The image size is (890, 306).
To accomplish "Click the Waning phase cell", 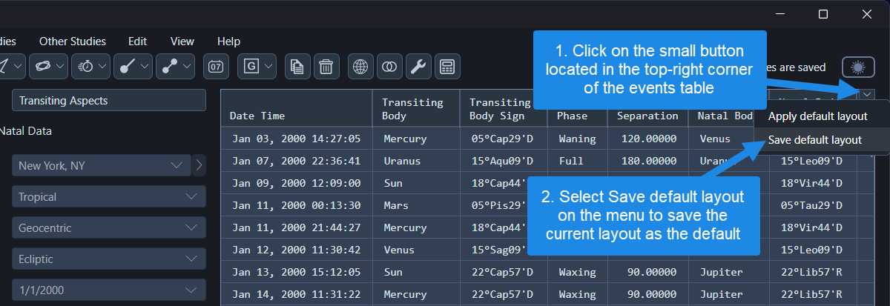I will [577, 139].
